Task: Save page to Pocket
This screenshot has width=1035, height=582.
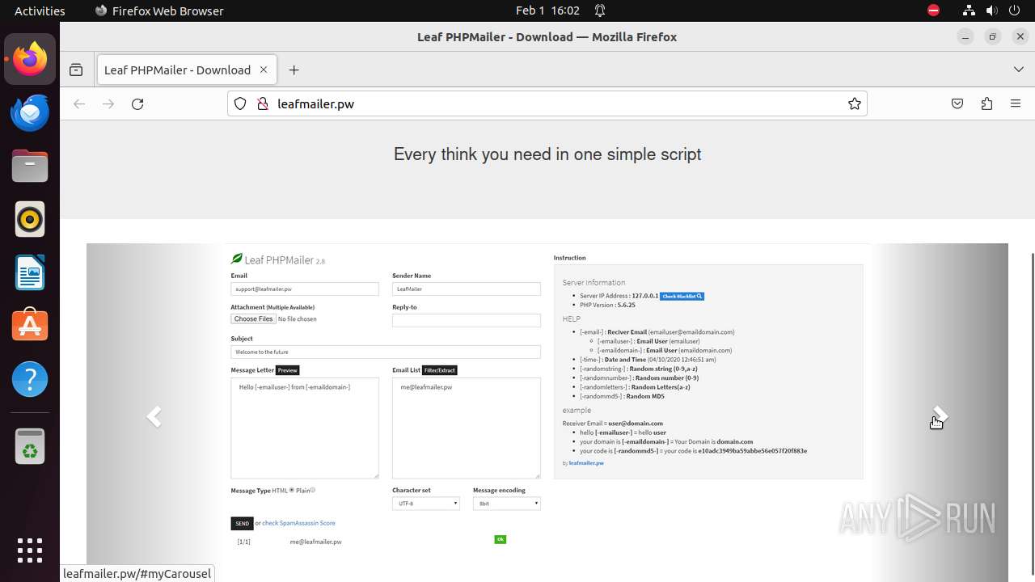Action: (957, 103)
